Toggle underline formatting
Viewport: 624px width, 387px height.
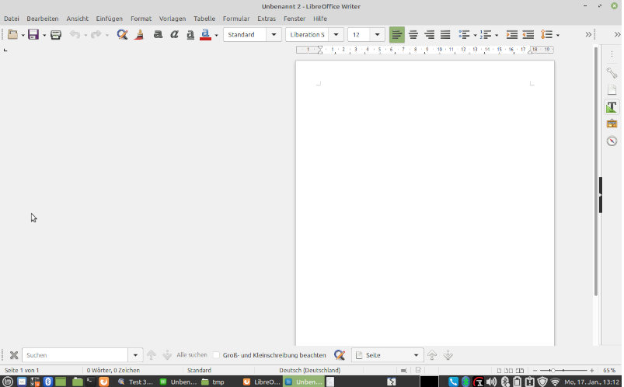click(190, 35)
